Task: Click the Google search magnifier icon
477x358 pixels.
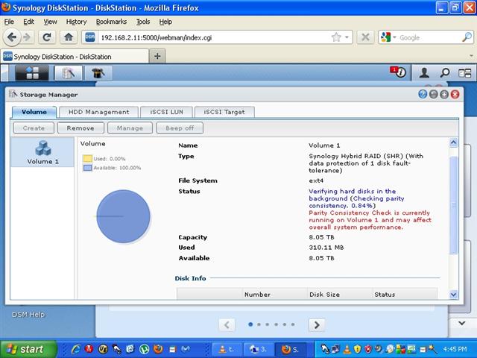Action: point(467,37)
